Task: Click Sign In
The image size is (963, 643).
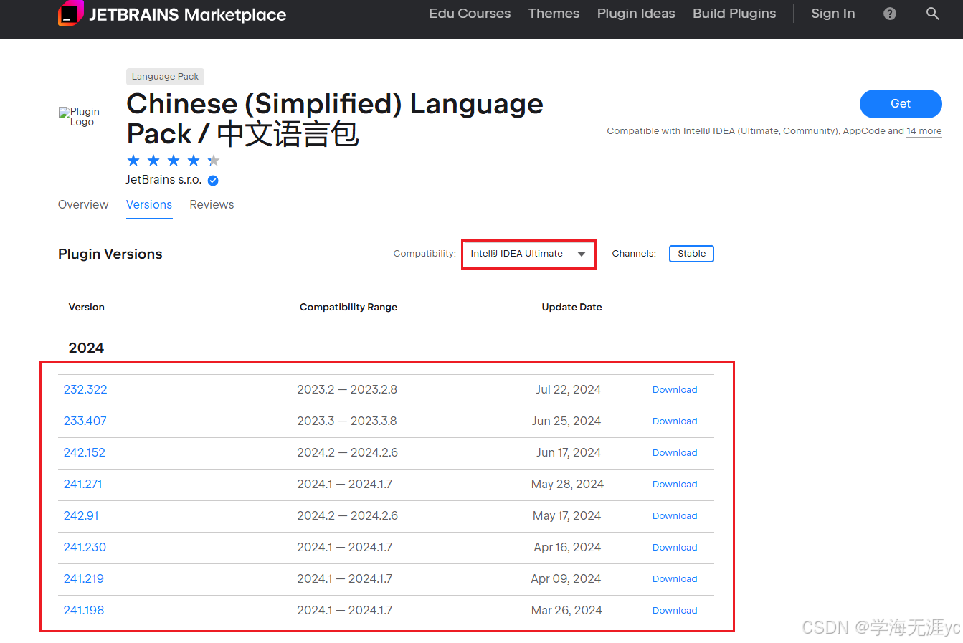Action: pyautogui.click(x=832, y=14)
